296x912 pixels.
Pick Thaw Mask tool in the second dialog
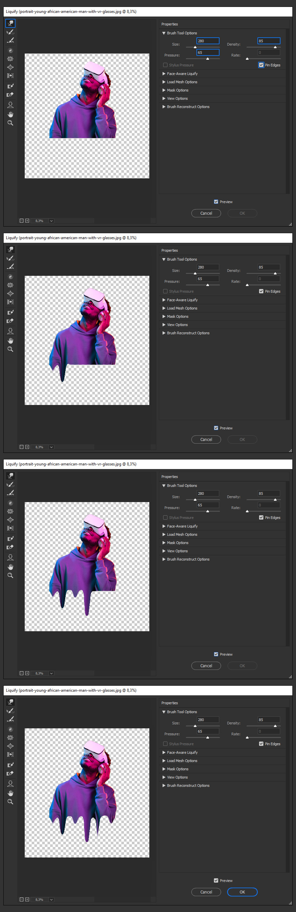coord(10,321)
